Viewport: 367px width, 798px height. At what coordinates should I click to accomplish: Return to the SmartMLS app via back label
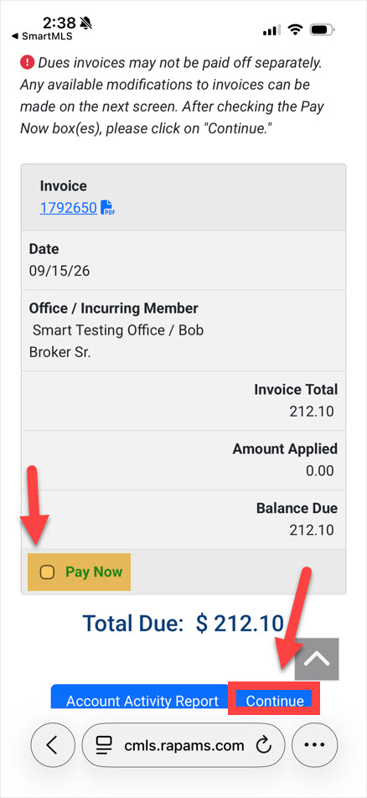coord(41,36)
